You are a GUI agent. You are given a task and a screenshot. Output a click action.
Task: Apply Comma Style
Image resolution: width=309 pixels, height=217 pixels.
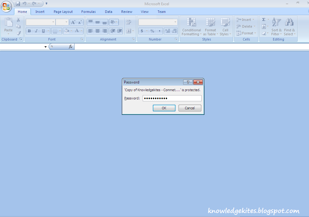pyautogui.click(x=160, y=31)
